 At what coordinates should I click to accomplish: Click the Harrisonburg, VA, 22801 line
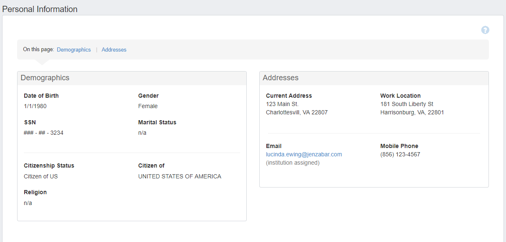pos(412,112)
